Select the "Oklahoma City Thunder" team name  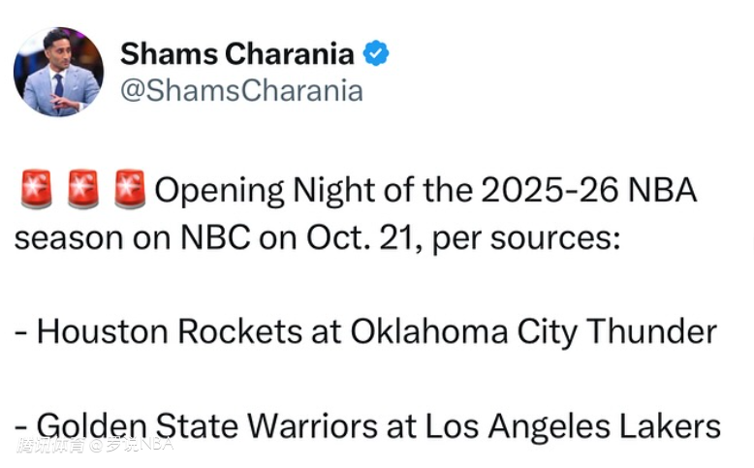pos(533,332)
